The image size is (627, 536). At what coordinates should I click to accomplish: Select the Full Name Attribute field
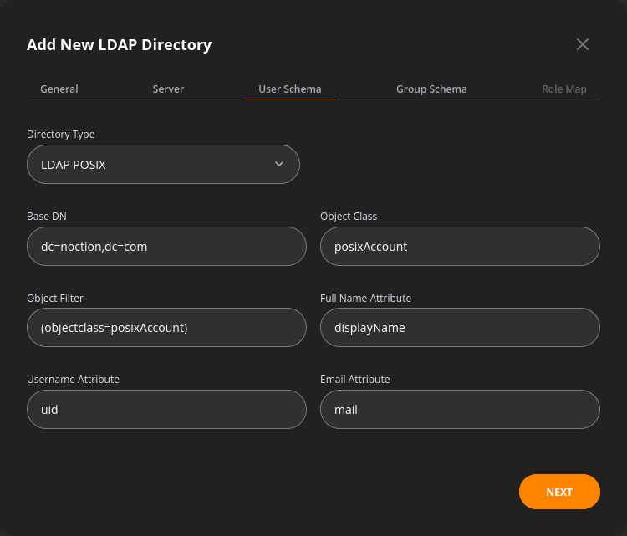(460, 328)
